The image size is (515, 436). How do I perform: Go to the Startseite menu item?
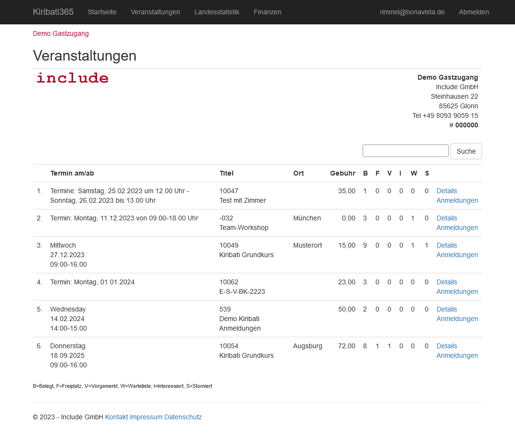pos(102,12)
